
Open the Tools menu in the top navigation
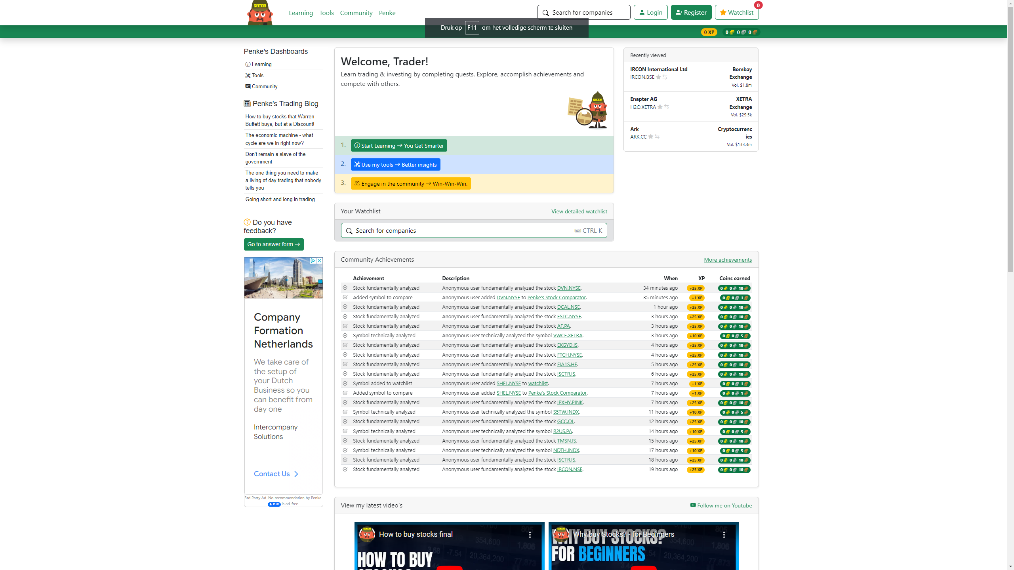pyautogui.click(x=326, y=13)
